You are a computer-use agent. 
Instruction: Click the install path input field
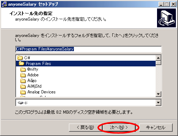[88, 49]
